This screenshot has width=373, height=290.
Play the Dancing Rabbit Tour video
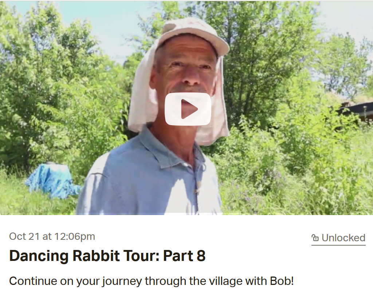tap(188, 109)
